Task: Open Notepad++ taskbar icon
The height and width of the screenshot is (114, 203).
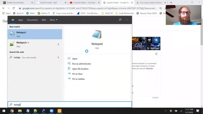Action: [36, 111]
